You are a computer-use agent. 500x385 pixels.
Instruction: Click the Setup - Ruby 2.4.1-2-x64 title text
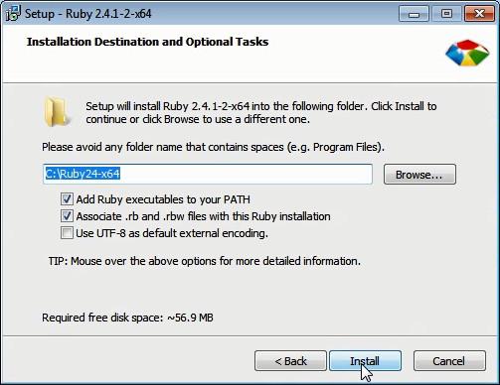[x=88, y=14]
